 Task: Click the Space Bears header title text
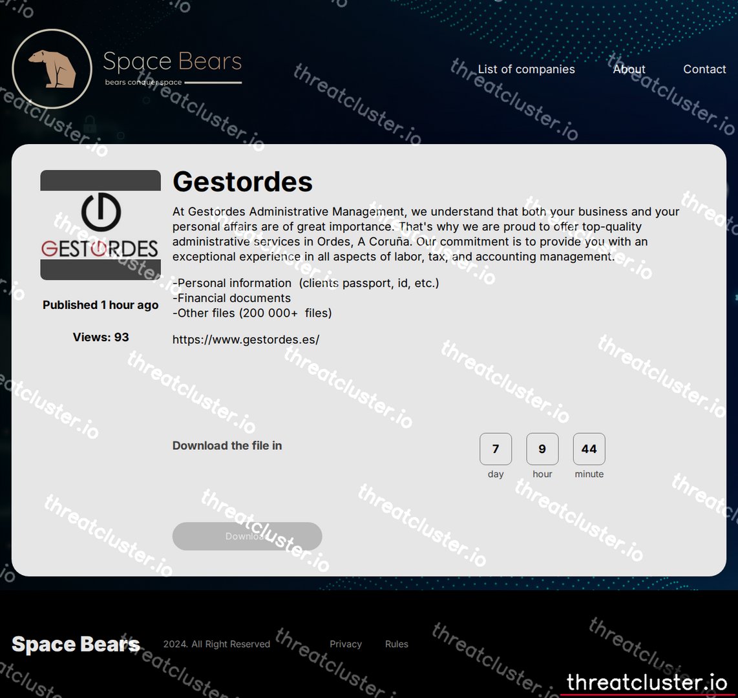(173, 61)
